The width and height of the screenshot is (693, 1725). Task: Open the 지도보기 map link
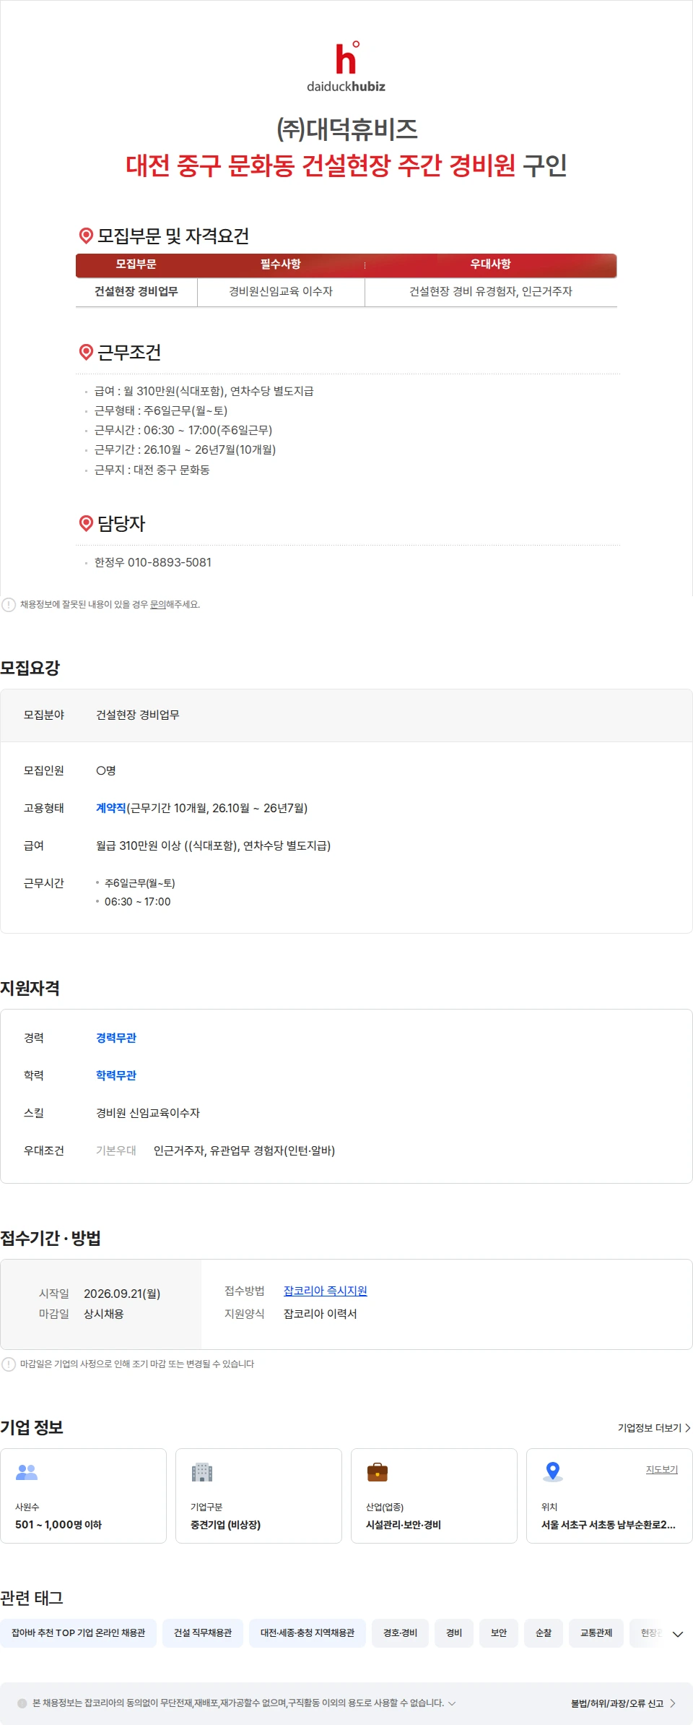point(662,1470)
